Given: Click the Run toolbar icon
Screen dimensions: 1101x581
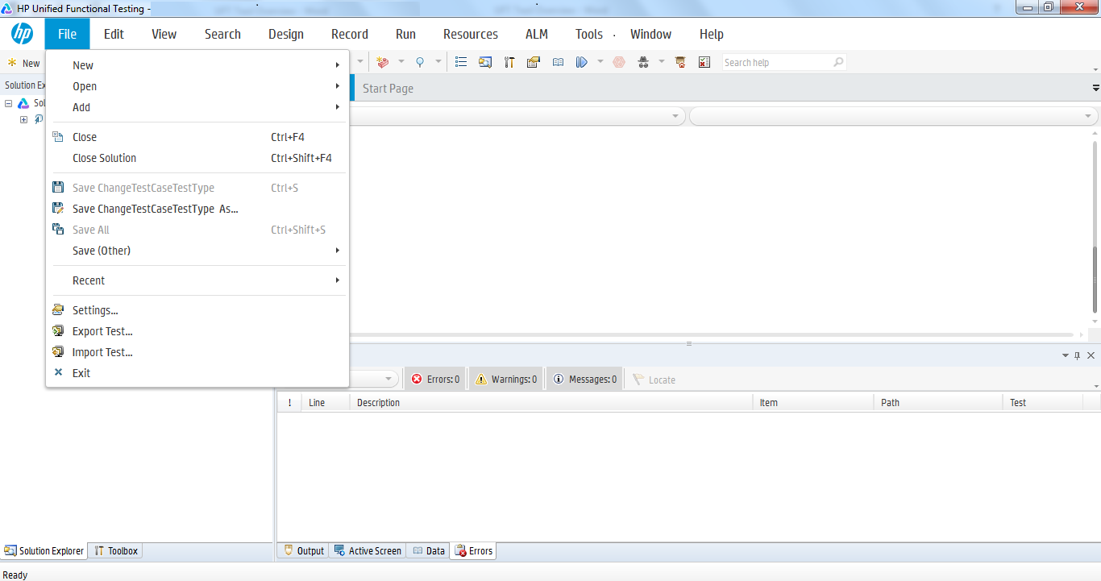Looking at the screenshot, I should [581, 61].
